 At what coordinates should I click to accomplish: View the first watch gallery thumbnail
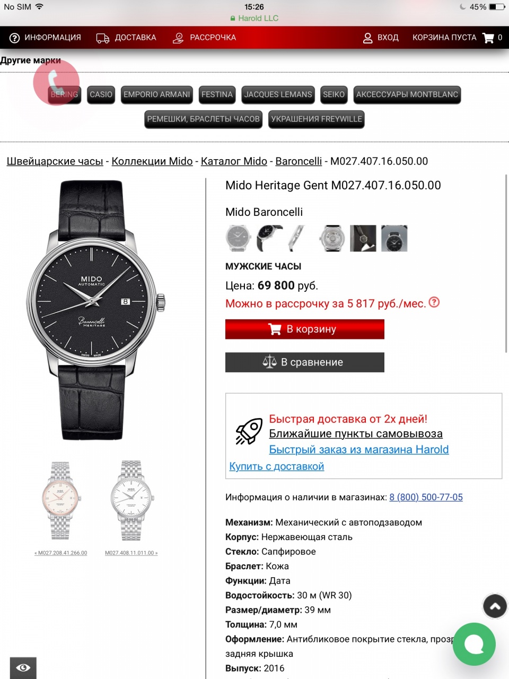coord(239,238)
